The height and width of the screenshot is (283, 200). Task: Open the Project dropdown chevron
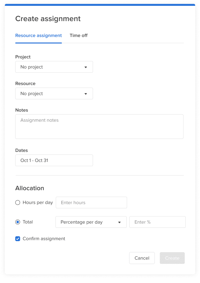86,67
